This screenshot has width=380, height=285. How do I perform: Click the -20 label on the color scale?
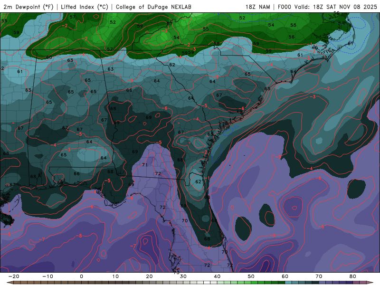point(14,276)
